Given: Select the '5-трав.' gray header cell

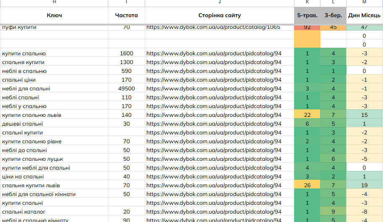Looking at the screenshot, I should pyautogui.click(x=307, y=15).
